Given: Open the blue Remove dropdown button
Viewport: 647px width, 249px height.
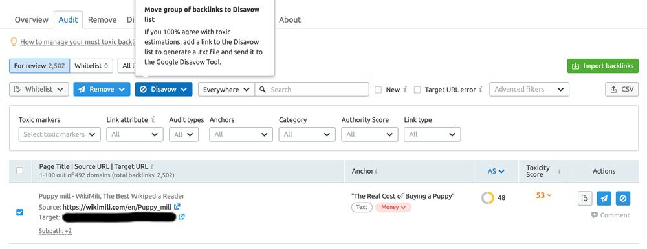Looking at the screenshot, I should pos(102,89).
